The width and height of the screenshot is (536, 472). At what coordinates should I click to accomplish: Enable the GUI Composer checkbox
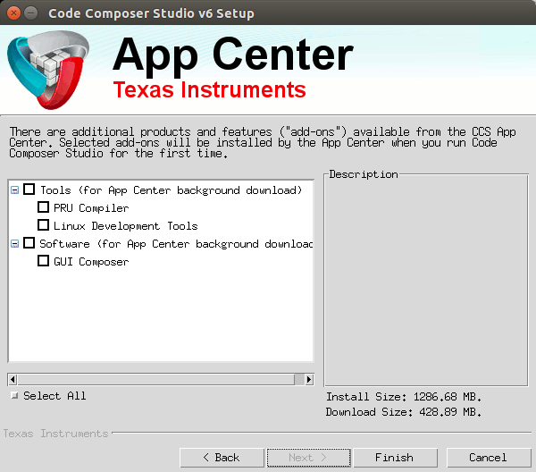click(43, 261)
